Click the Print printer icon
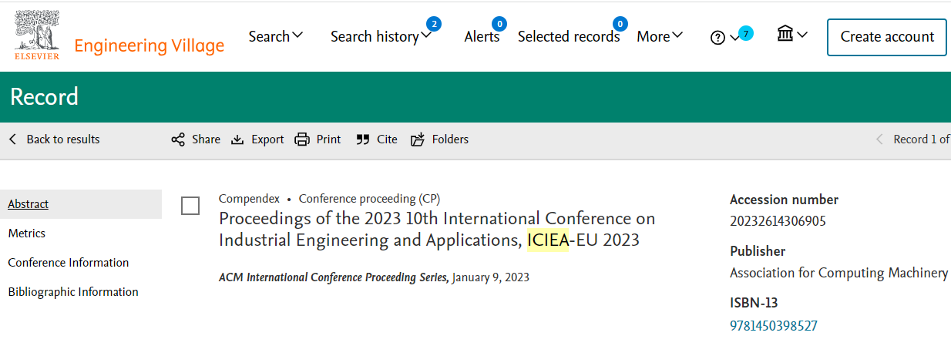This screenshot has height=346, width=951. (302, 139)
